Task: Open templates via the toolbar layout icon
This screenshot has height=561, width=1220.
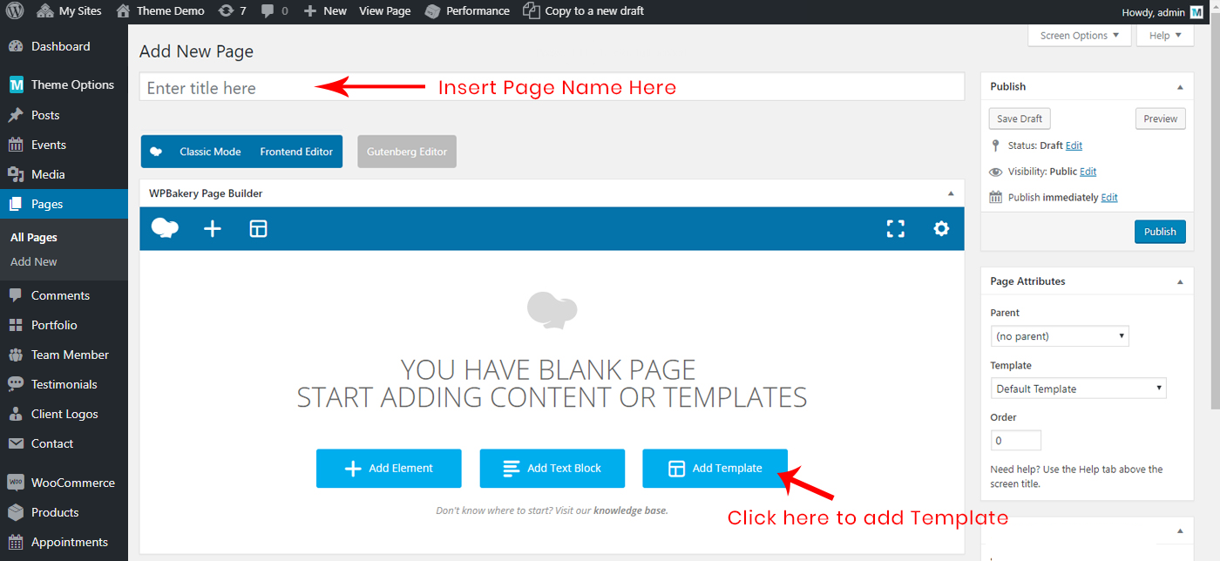Action: [x=259, y=228]
